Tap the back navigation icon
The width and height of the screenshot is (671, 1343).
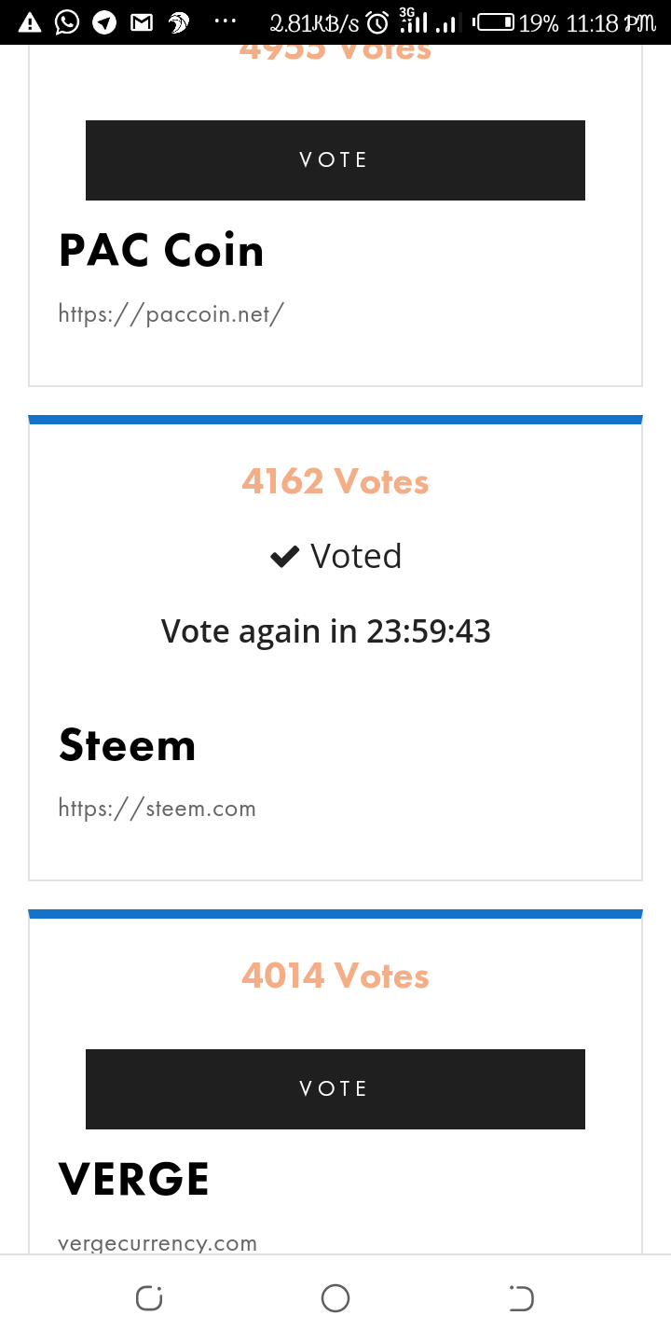point(522,1298)
